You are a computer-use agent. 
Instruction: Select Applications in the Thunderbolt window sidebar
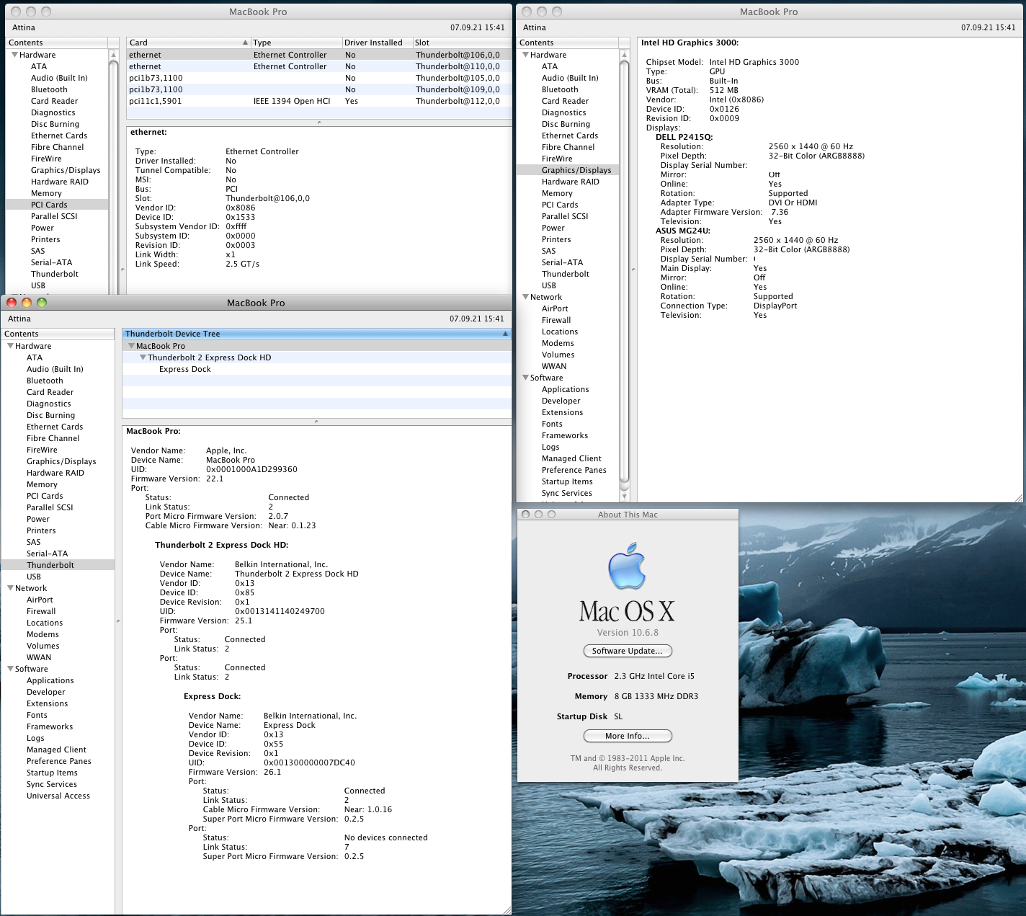pos(50,680)
